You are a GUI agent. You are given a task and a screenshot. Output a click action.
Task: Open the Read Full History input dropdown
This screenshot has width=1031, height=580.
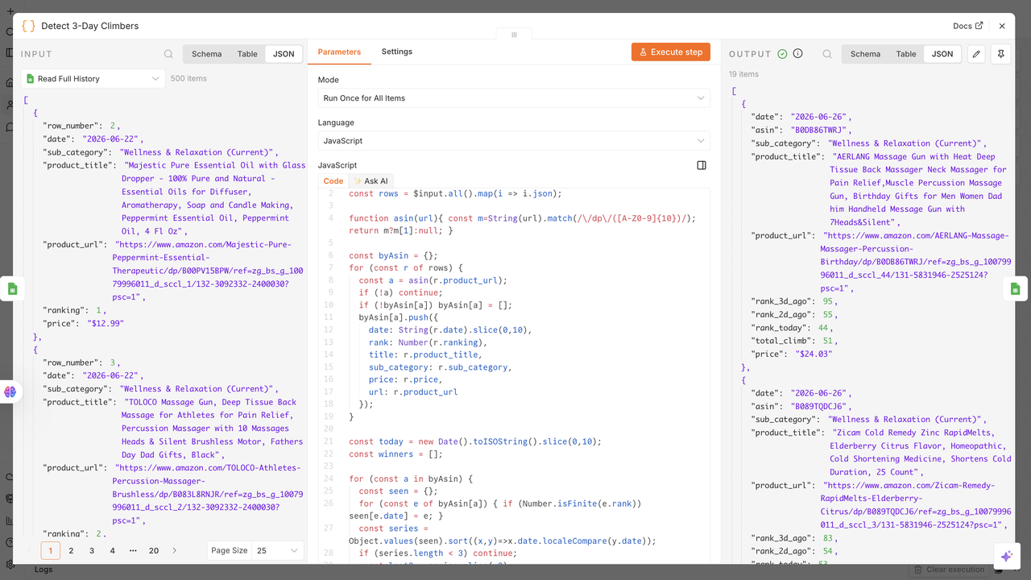(x=93, y=79)
